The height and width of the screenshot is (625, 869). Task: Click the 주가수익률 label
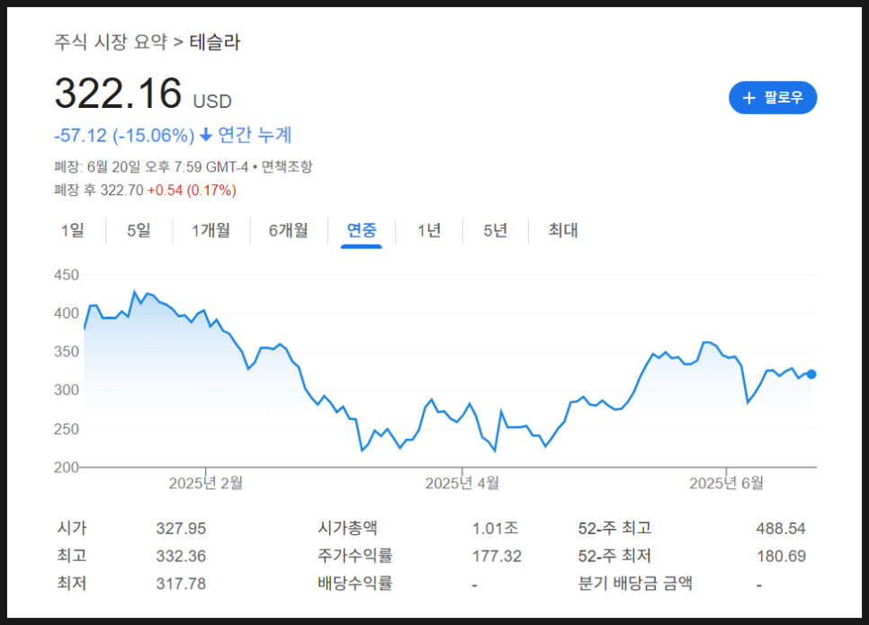[x=355, y=555]
